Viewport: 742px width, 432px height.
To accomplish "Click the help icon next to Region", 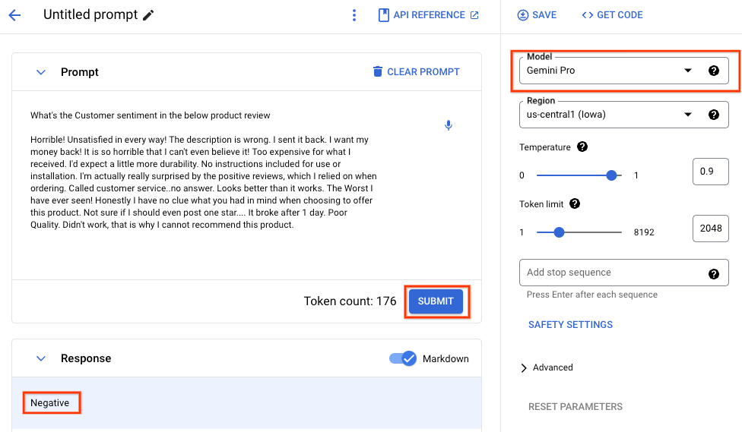I will click(713, 115).
